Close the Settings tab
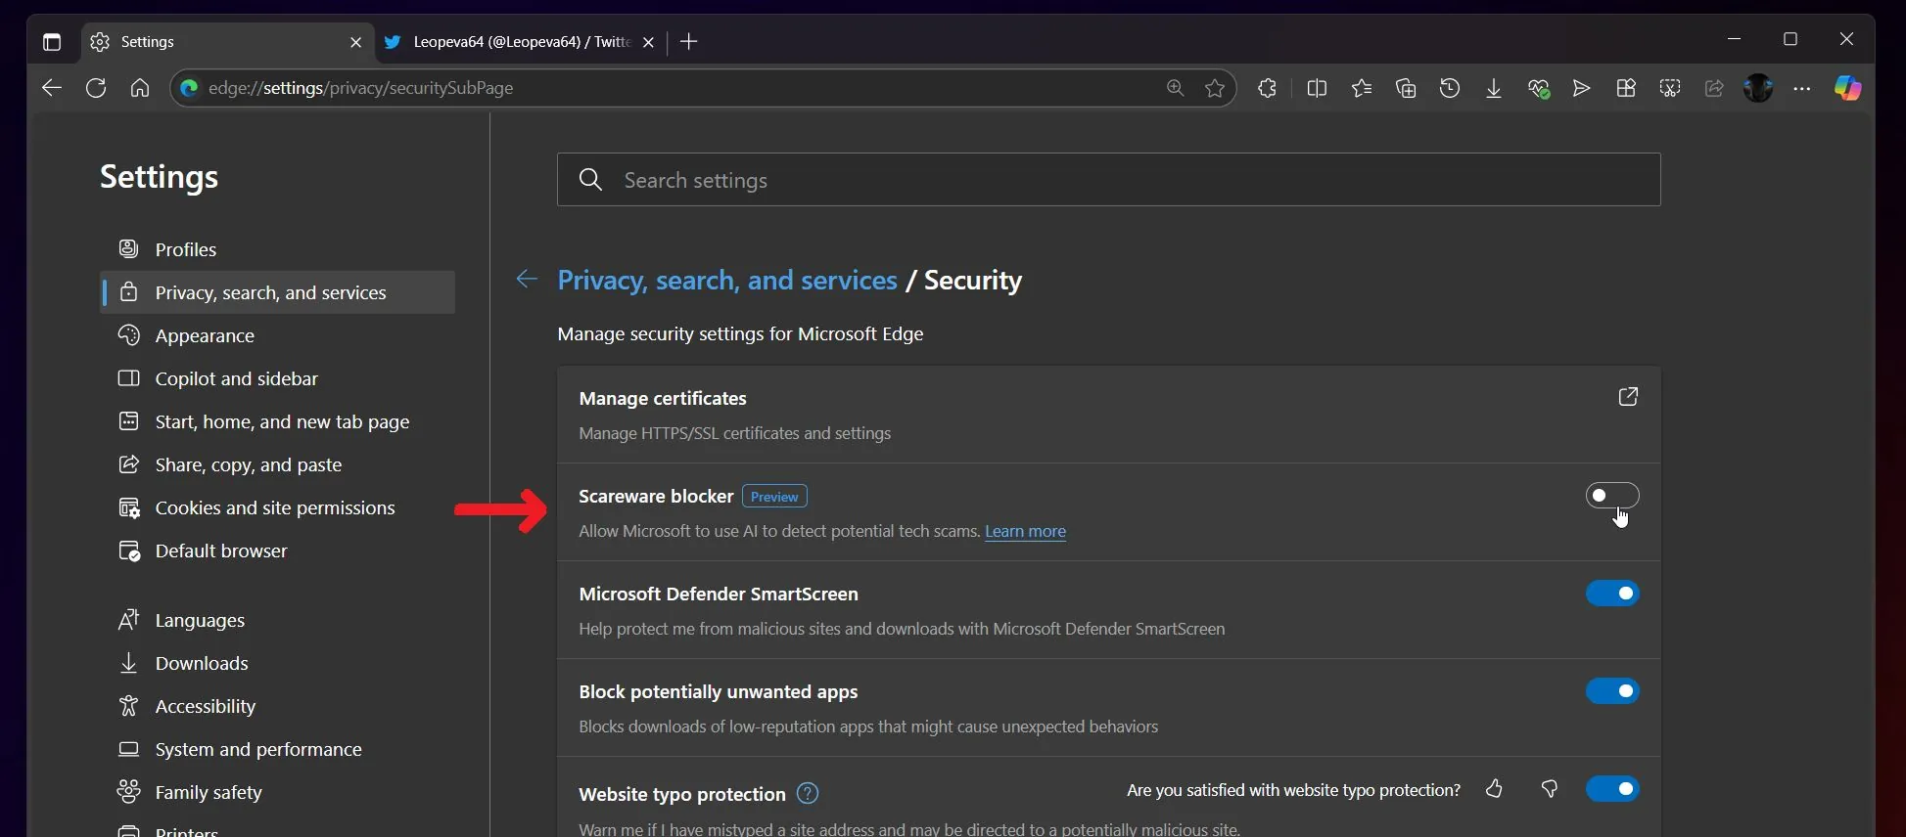 (x=355, y=42)
